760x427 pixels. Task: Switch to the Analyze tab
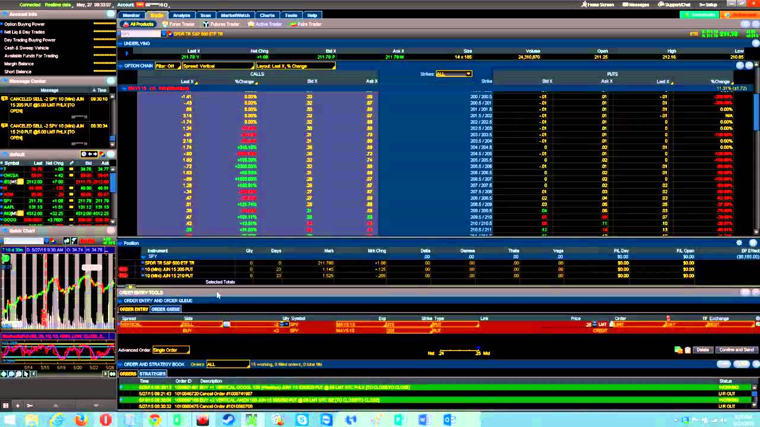click(x=182, y=15)
